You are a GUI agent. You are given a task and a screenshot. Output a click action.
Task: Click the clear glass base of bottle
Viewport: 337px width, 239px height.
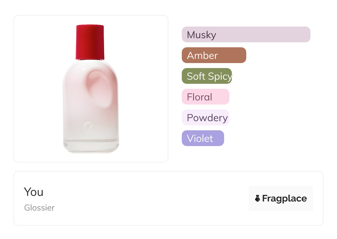click(91, 146)
